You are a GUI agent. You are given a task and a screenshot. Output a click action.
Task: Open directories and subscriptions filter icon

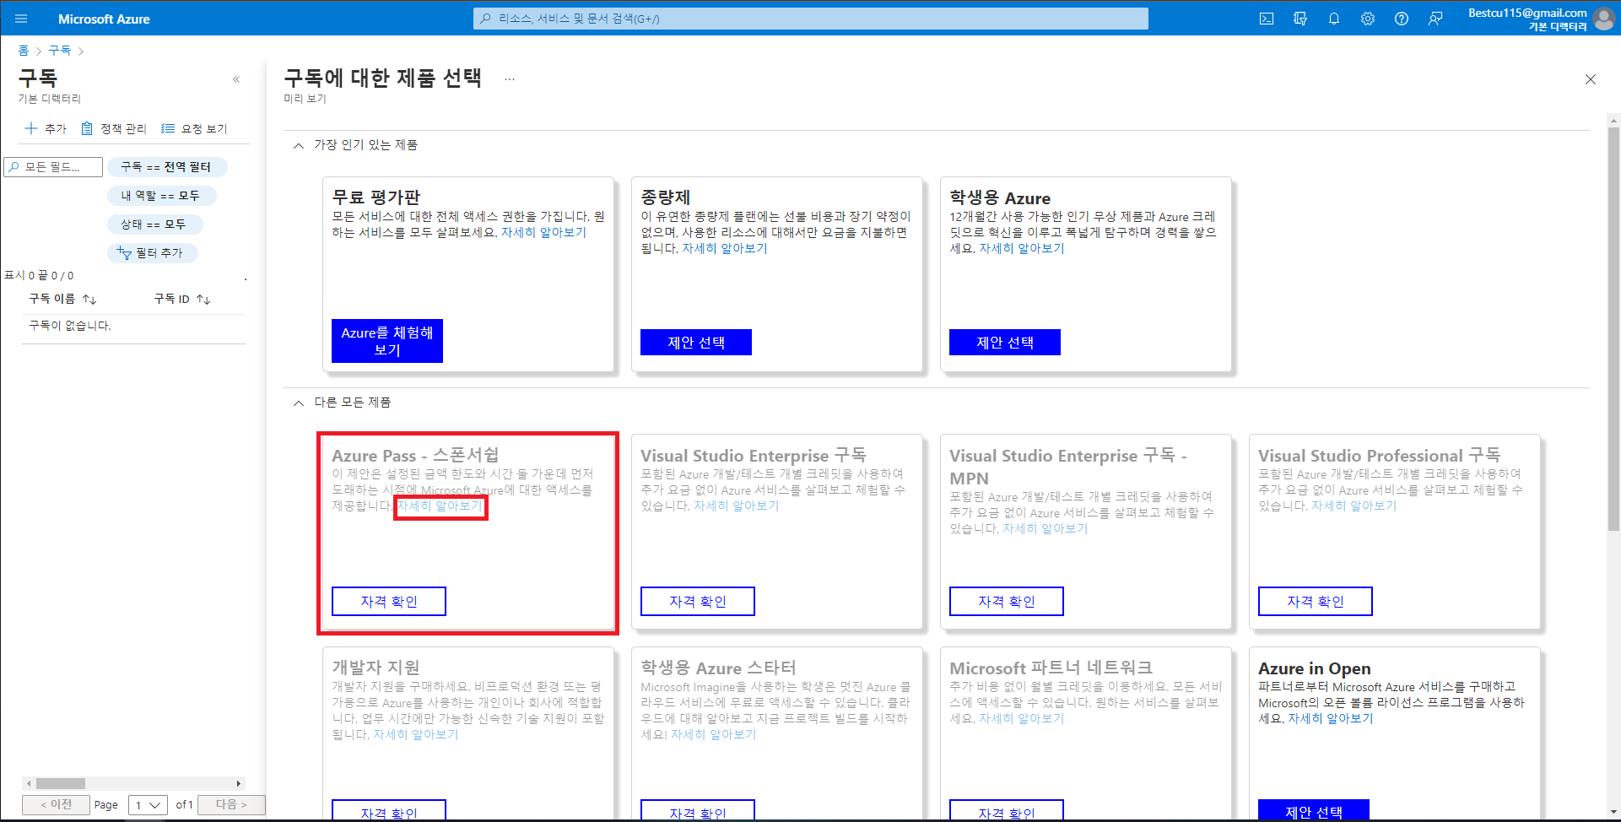tap(1300, 19)
